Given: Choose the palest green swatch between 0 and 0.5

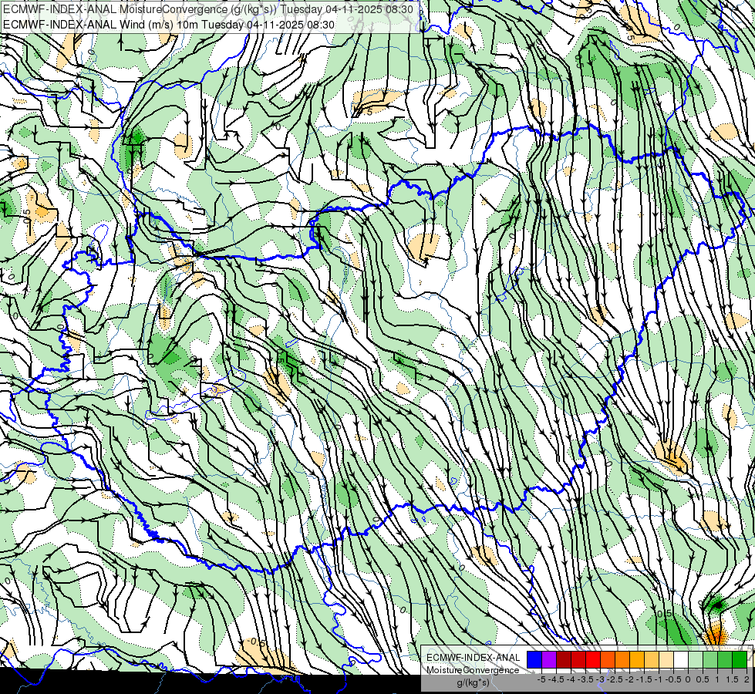Looking at the screenshot, I should coord(696,660).
